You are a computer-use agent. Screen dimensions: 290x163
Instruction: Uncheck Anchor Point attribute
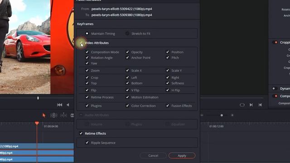127,58
